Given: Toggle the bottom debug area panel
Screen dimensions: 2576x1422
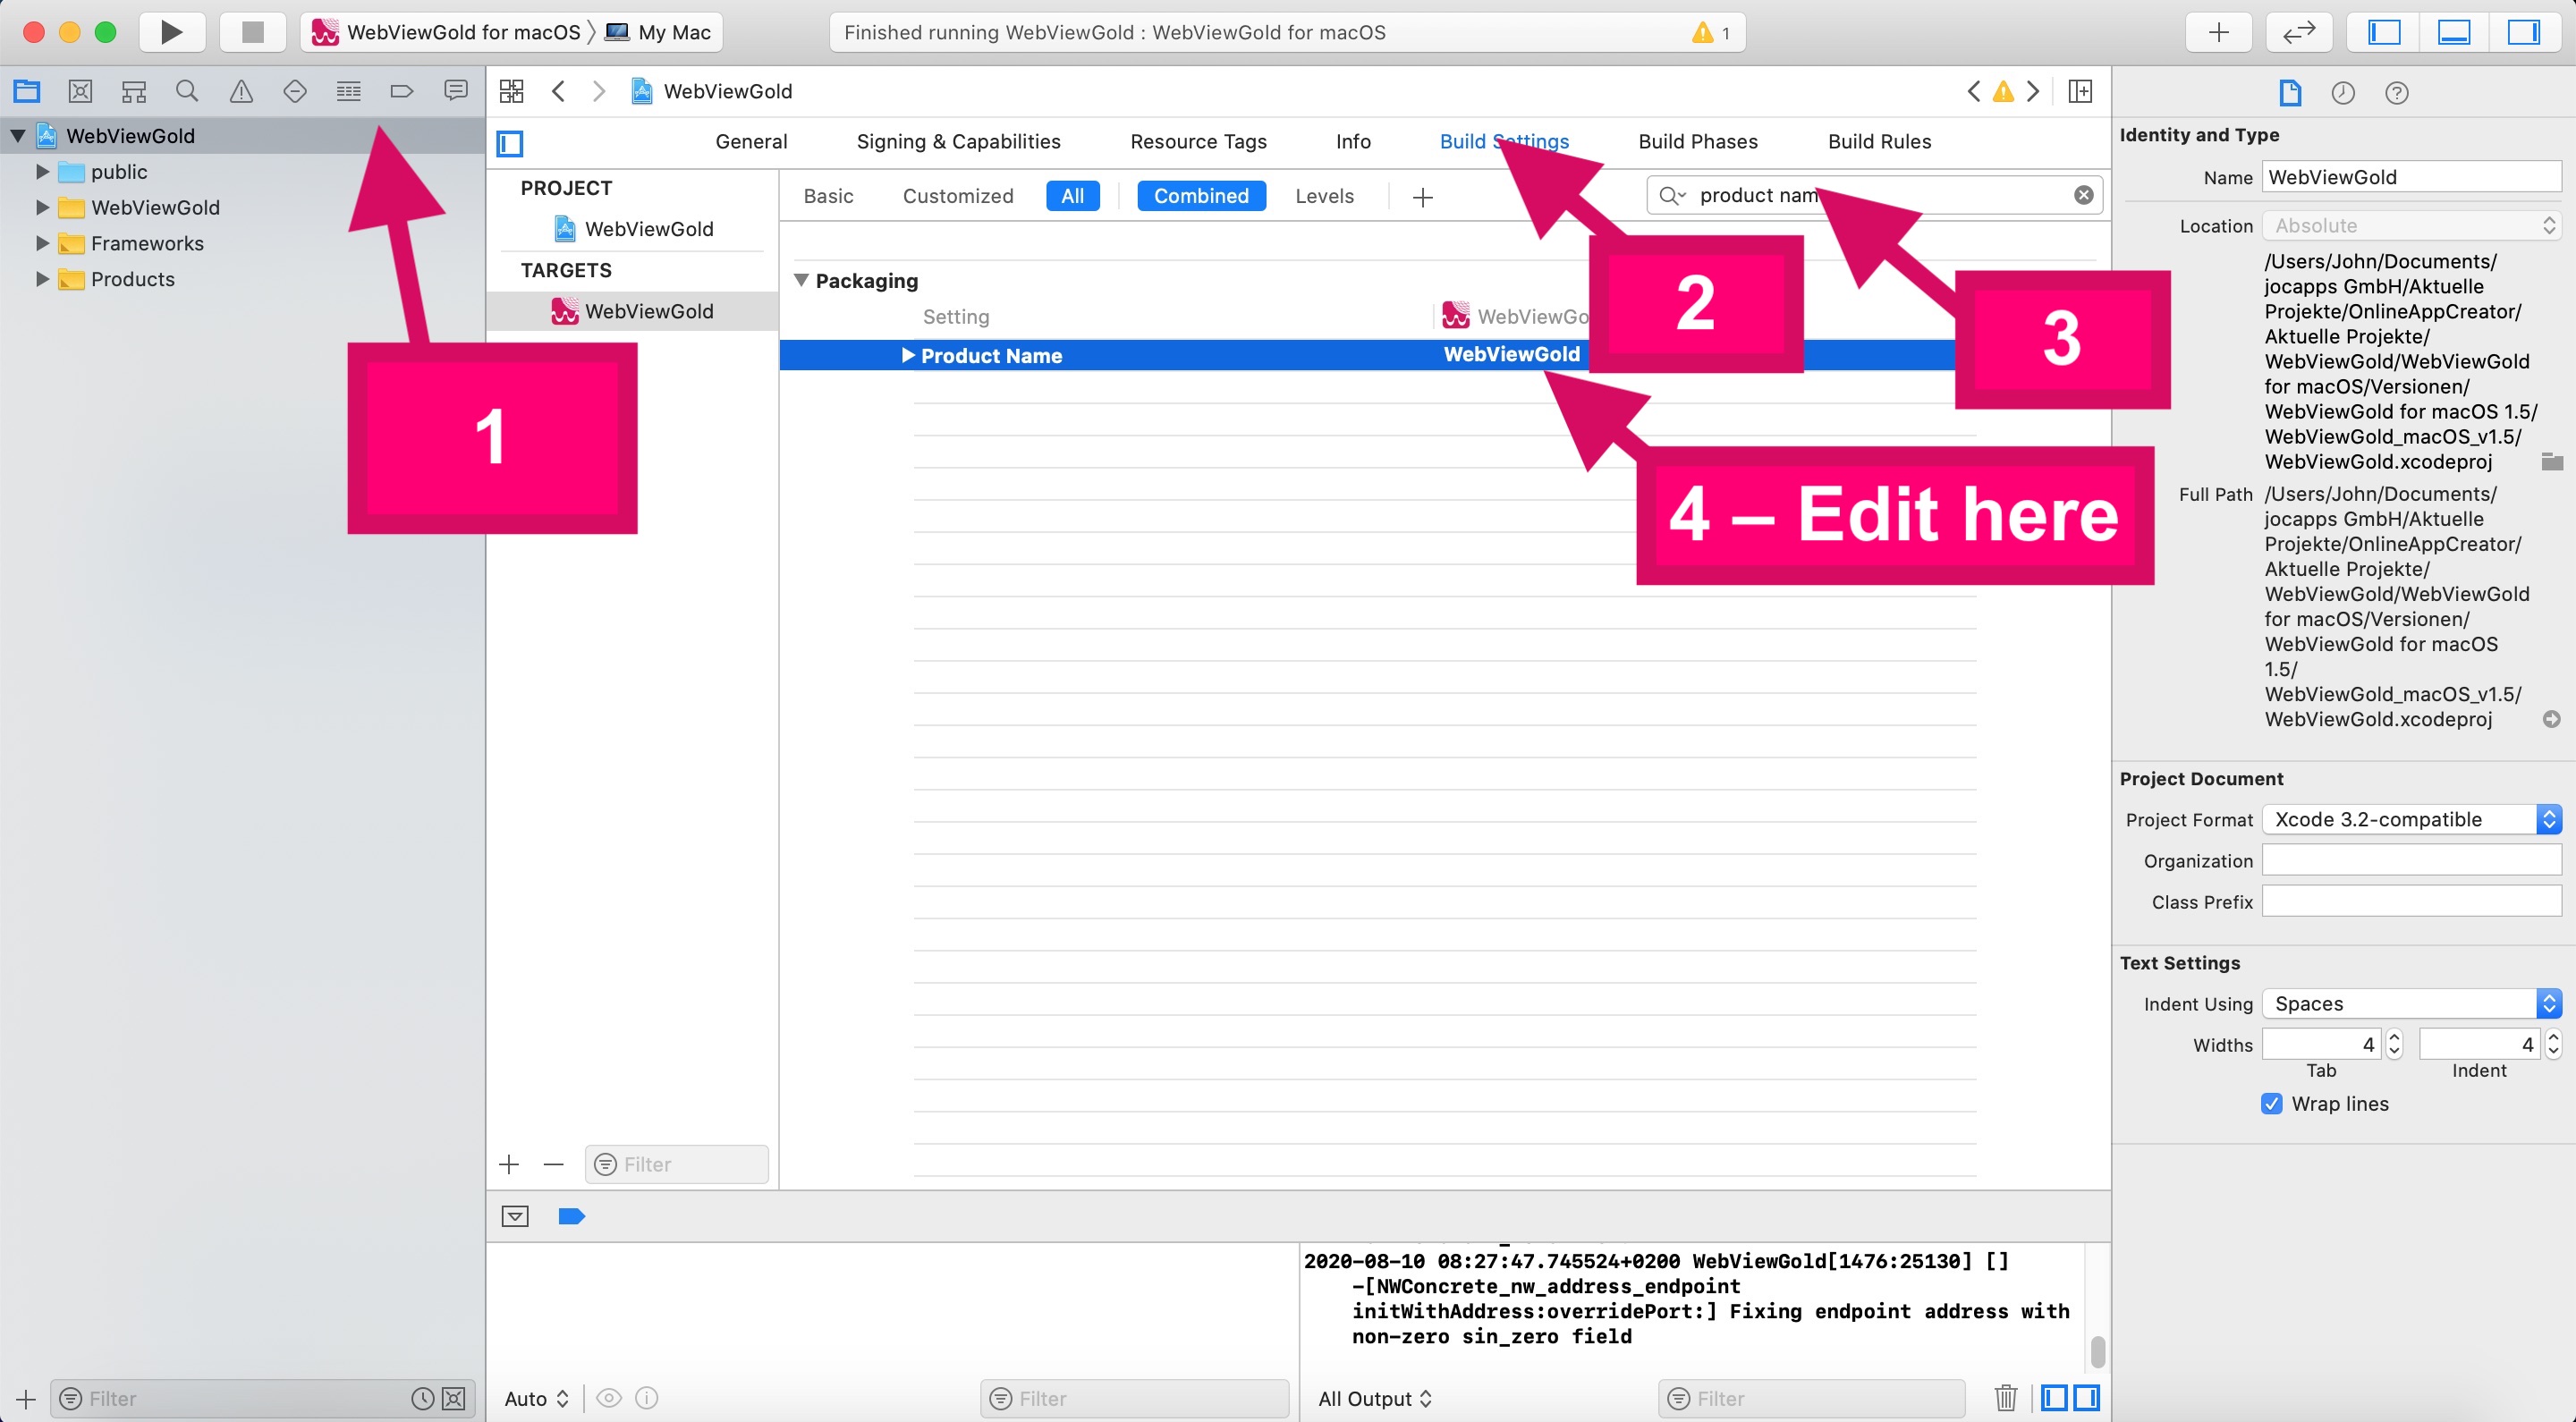Looking at the screenshot, I should pyautogui.click(x=2454, y=32).
